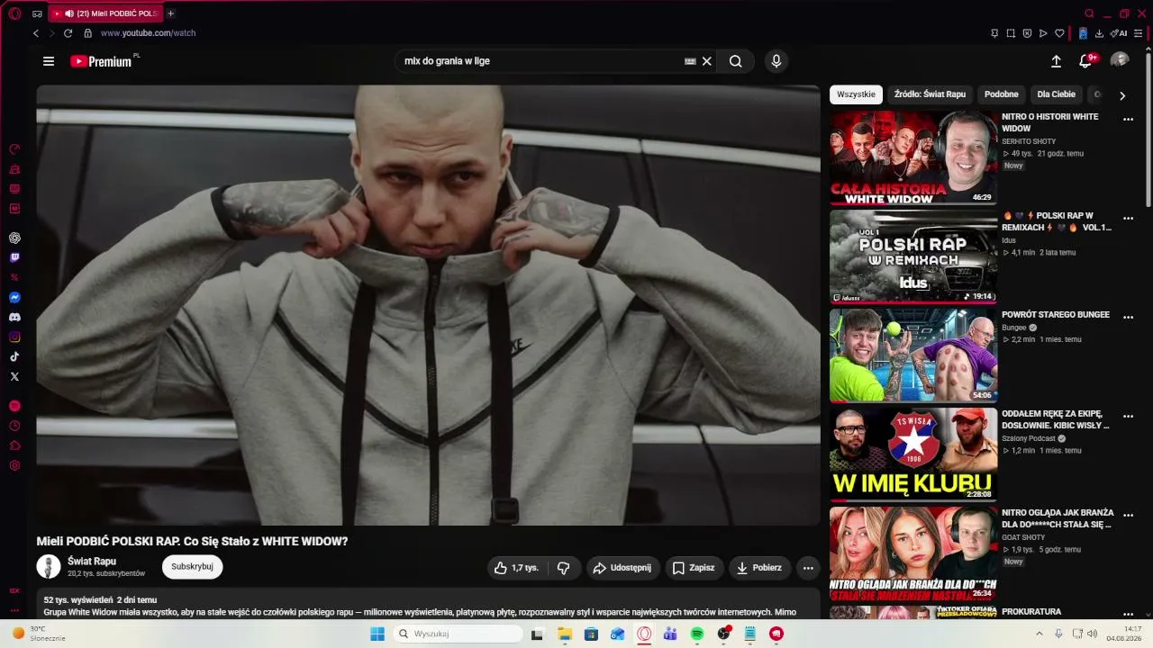Screen dimensions: 1153x648
Task: Reload the YouTube page
Action: pyautogui.click(x=68, y=33)
